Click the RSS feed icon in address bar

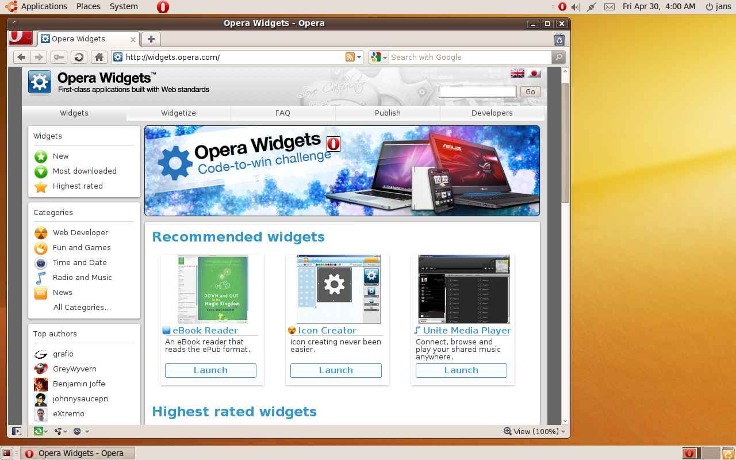350,57
